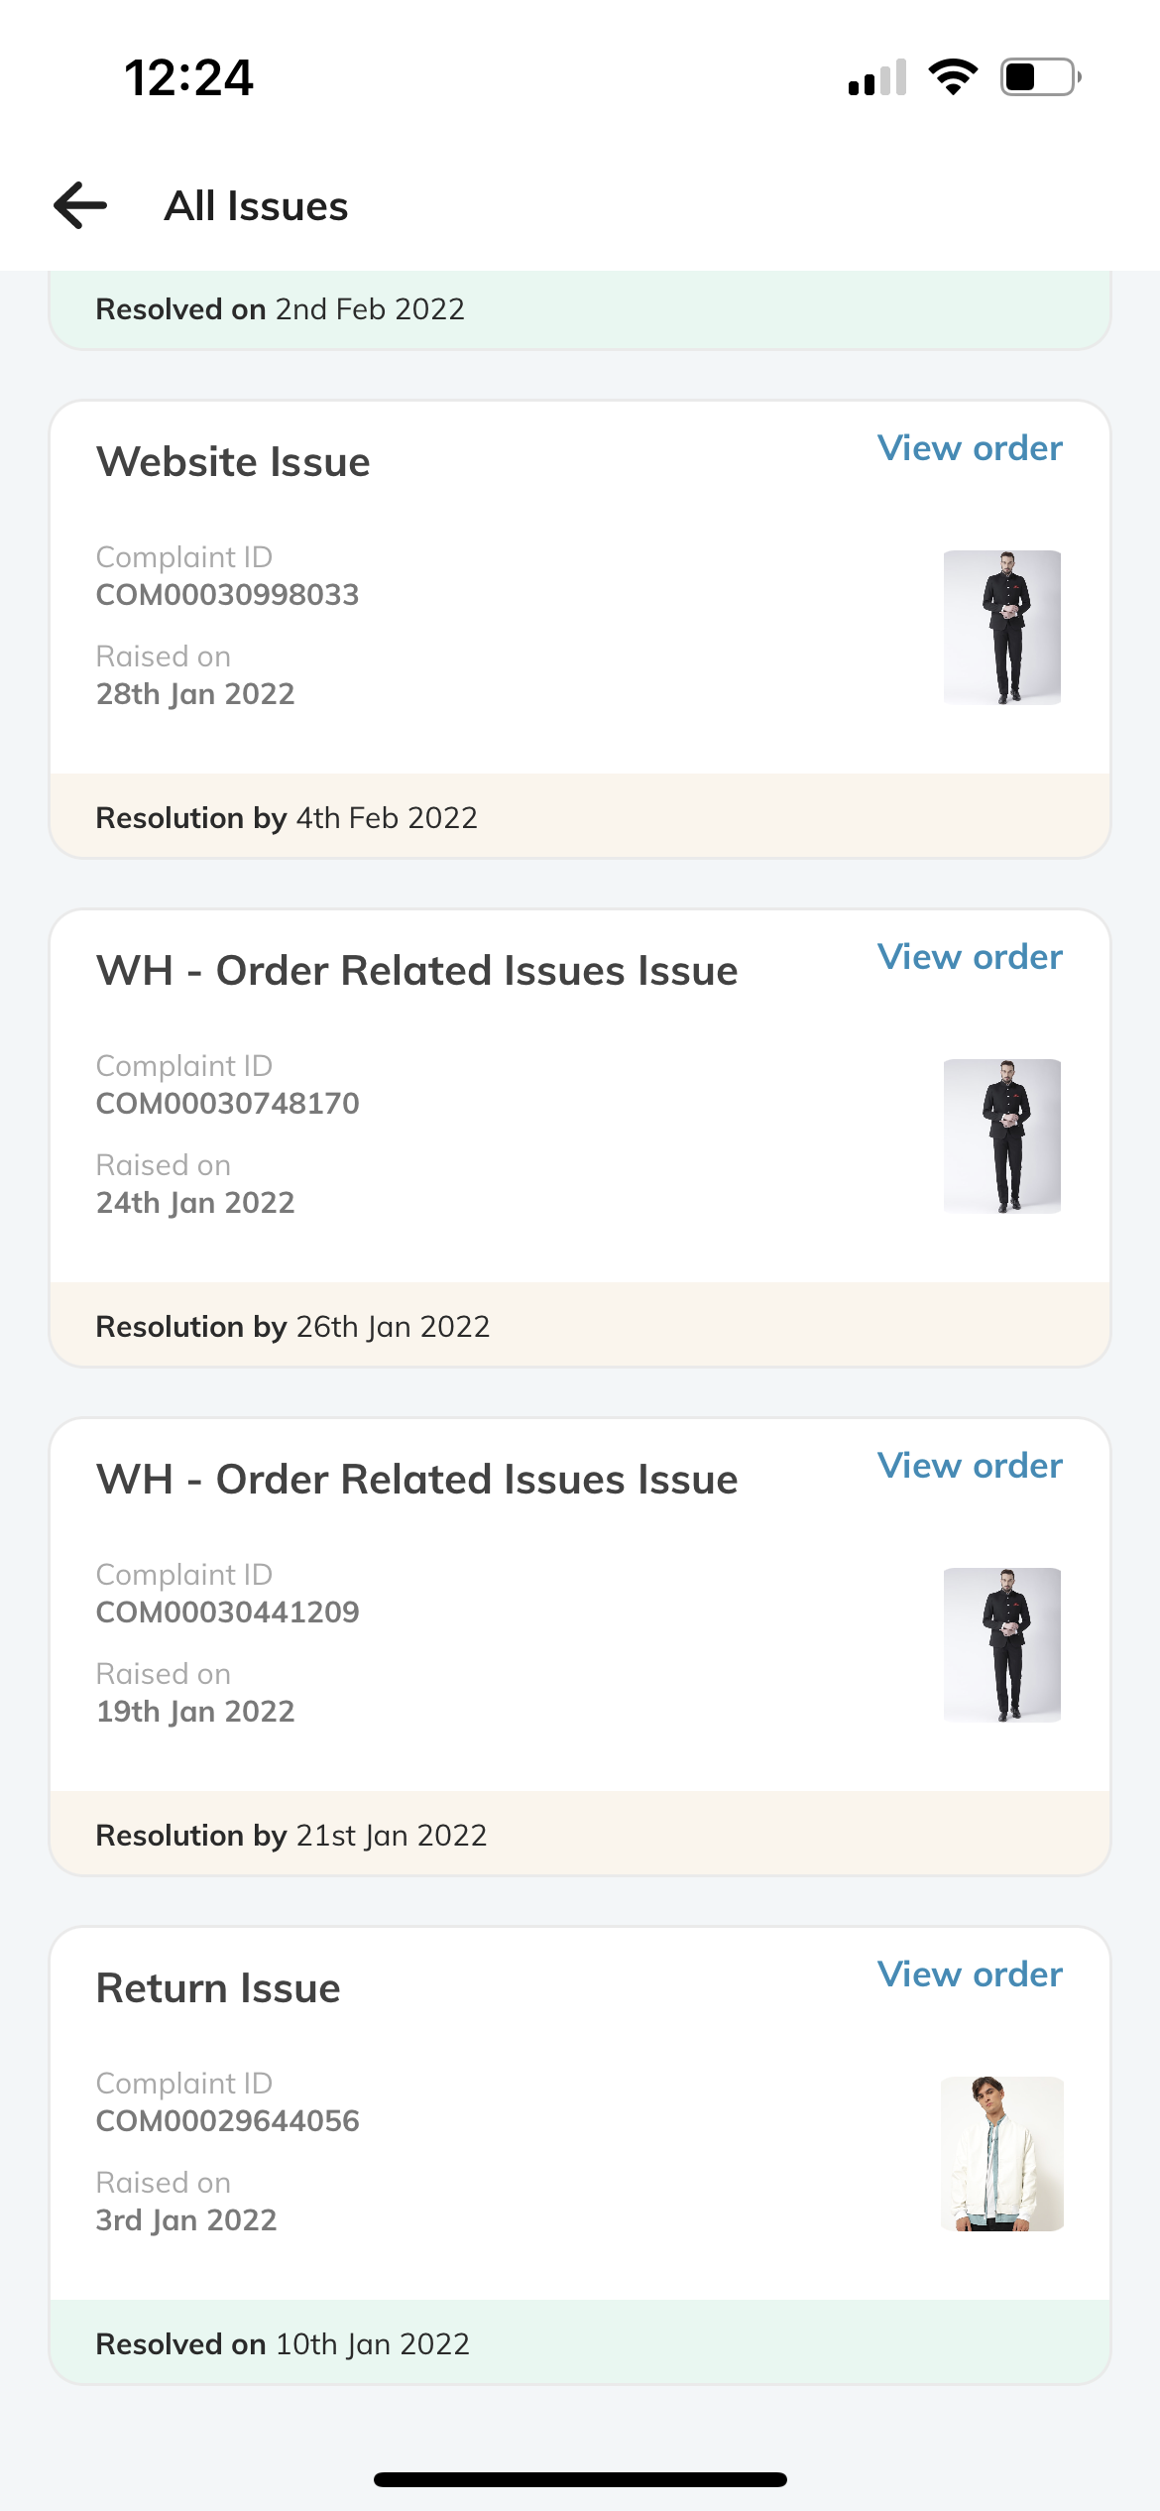
Task: Tap product thumbnail in Website Issue card
Action: (x=1001, y=627)
